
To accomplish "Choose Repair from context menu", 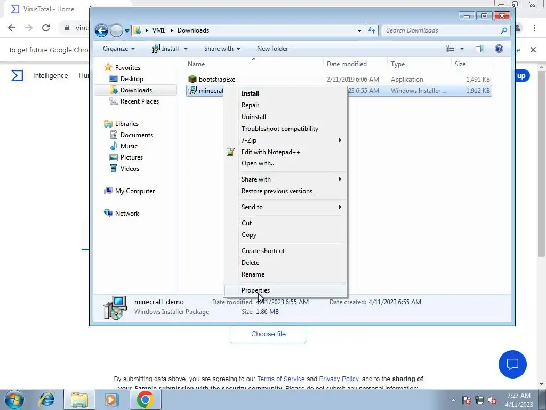I will pos(251,105).
